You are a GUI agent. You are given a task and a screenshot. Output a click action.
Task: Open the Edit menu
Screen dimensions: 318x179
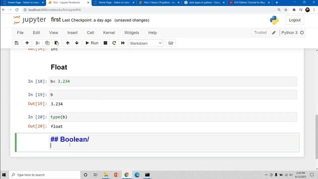36,33
